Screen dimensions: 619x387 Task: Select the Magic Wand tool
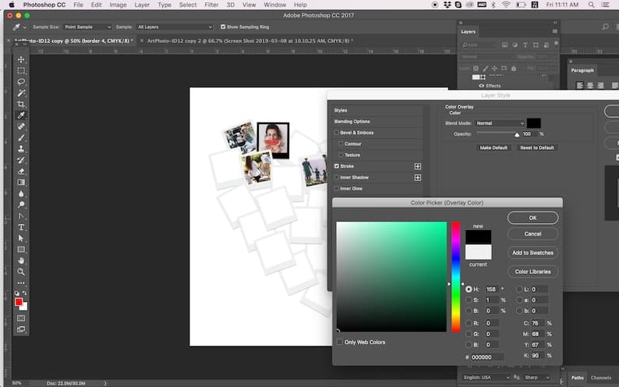(21, 93)
